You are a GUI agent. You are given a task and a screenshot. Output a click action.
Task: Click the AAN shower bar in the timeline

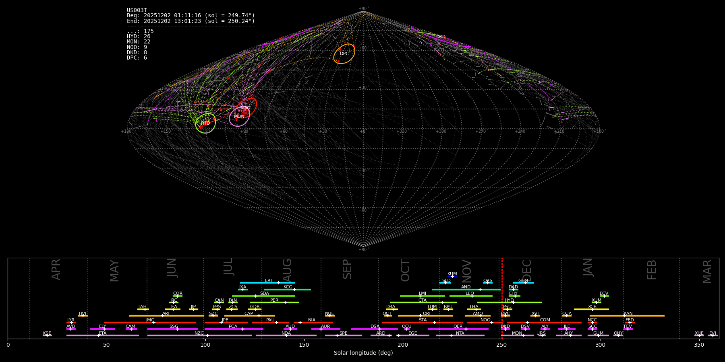pos(627,316)
